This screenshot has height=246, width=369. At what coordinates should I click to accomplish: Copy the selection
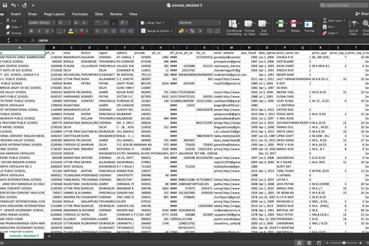point(12,27)
